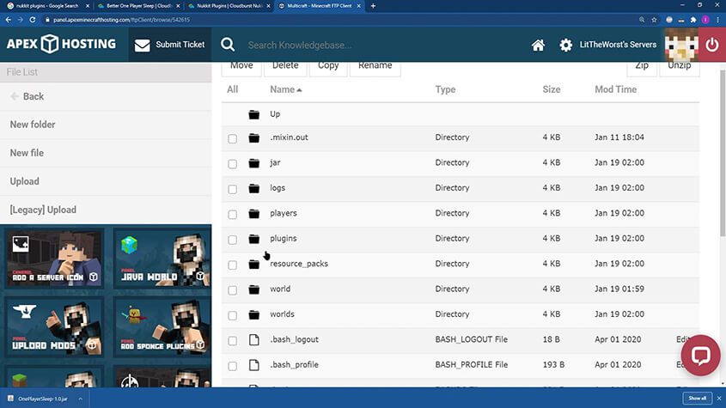Viewport: 726px width, 408px height.
Task: Open a new browser tab with plus
Action: pyautogui.click(x=373, y=6)
